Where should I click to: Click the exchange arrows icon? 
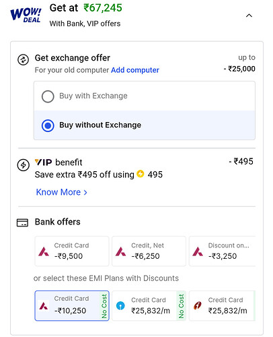(23, 60)
